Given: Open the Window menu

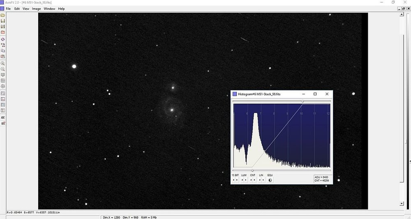Looking at the screenshot, I should (x=49, y=9).
